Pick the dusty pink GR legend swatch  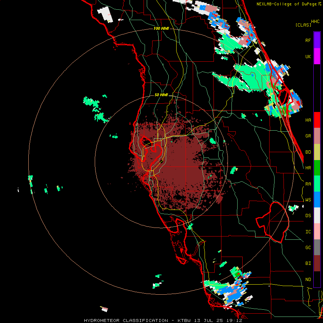pyautogui.click(x=317, y=136)
